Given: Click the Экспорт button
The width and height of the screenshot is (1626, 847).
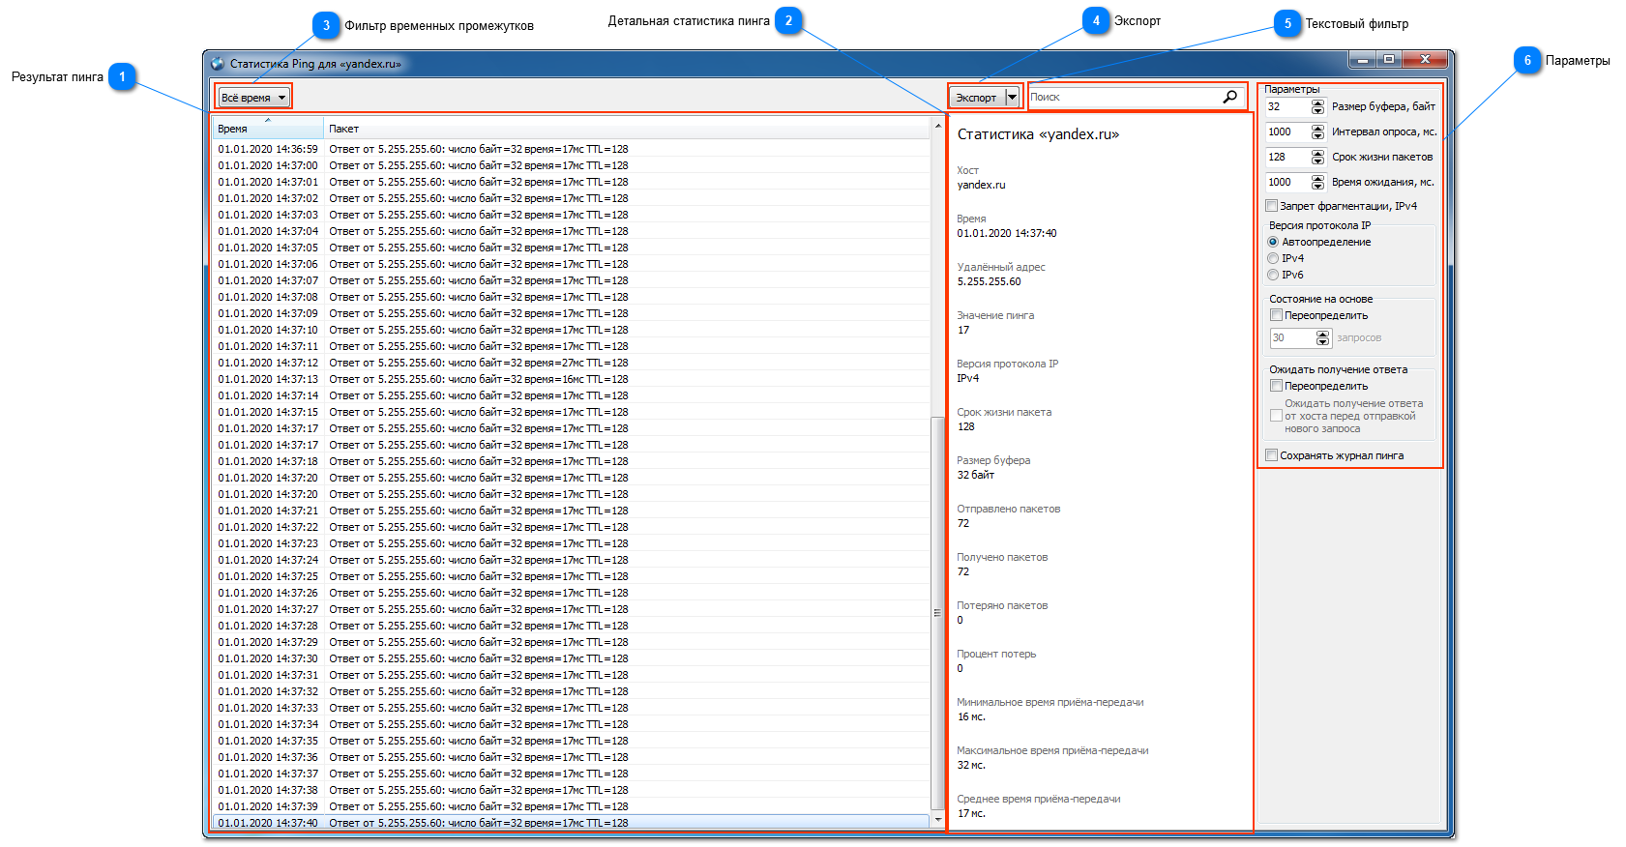Looking at the screenshot, I should coord(977,98).
